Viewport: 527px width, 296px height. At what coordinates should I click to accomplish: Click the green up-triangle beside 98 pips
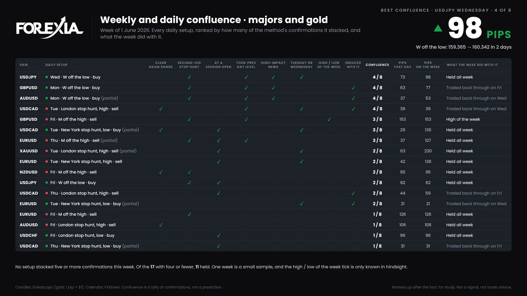[x=438, y=28]
